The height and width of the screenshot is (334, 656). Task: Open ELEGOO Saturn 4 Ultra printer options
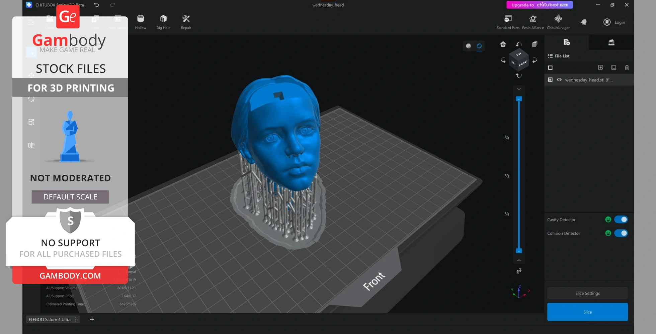click(x=76, y=320)
